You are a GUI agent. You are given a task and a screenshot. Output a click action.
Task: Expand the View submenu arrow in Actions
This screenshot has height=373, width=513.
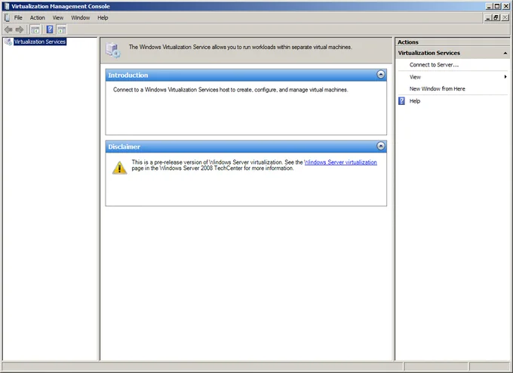pos(505,76)
